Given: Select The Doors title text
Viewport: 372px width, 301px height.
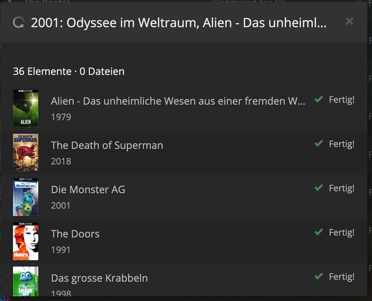Looking at the screenshot, I should click(x=75, y=234).
